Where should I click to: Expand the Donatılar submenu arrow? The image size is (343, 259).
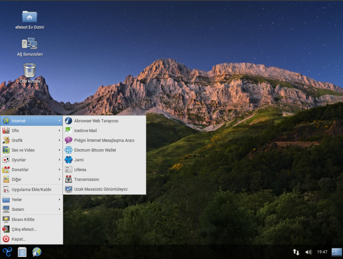pos(59,170)
